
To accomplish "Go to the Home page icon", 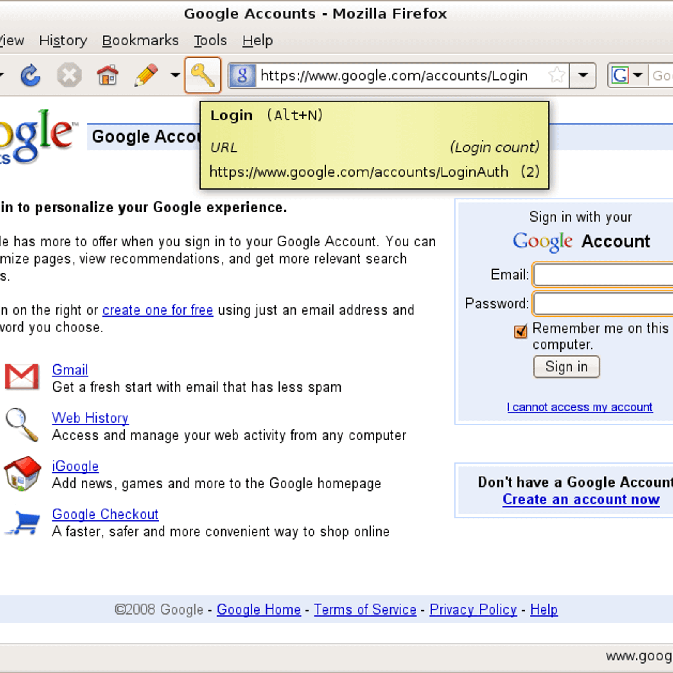I will [x=108, y=76].
